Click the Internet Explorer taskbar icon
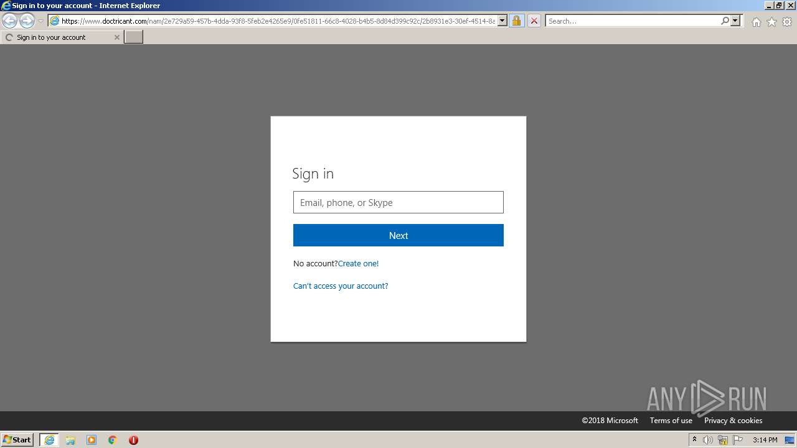797x448 pixels. tap(49, 440)
